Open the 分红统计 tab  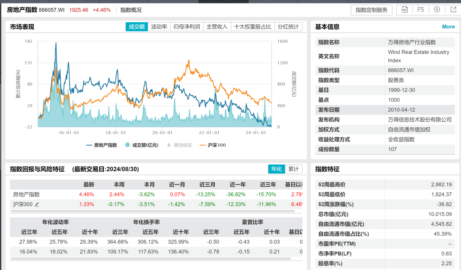pyautogui.click(x=288, y=27)
